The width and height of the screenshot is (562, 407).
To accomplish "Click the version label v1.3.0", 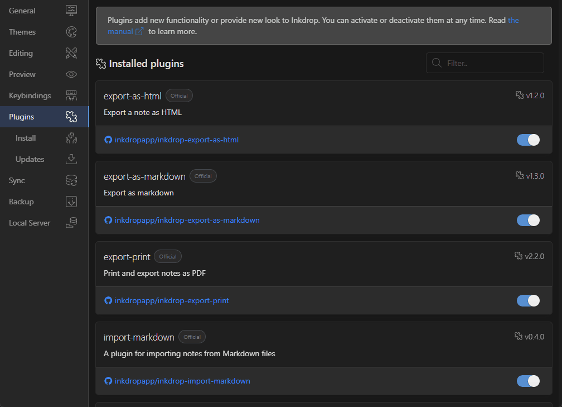I will (x=535, y=176).
